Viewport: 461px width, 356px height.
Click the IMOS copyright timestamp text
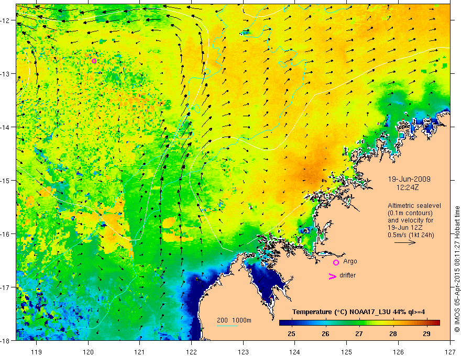coord(457,269)
